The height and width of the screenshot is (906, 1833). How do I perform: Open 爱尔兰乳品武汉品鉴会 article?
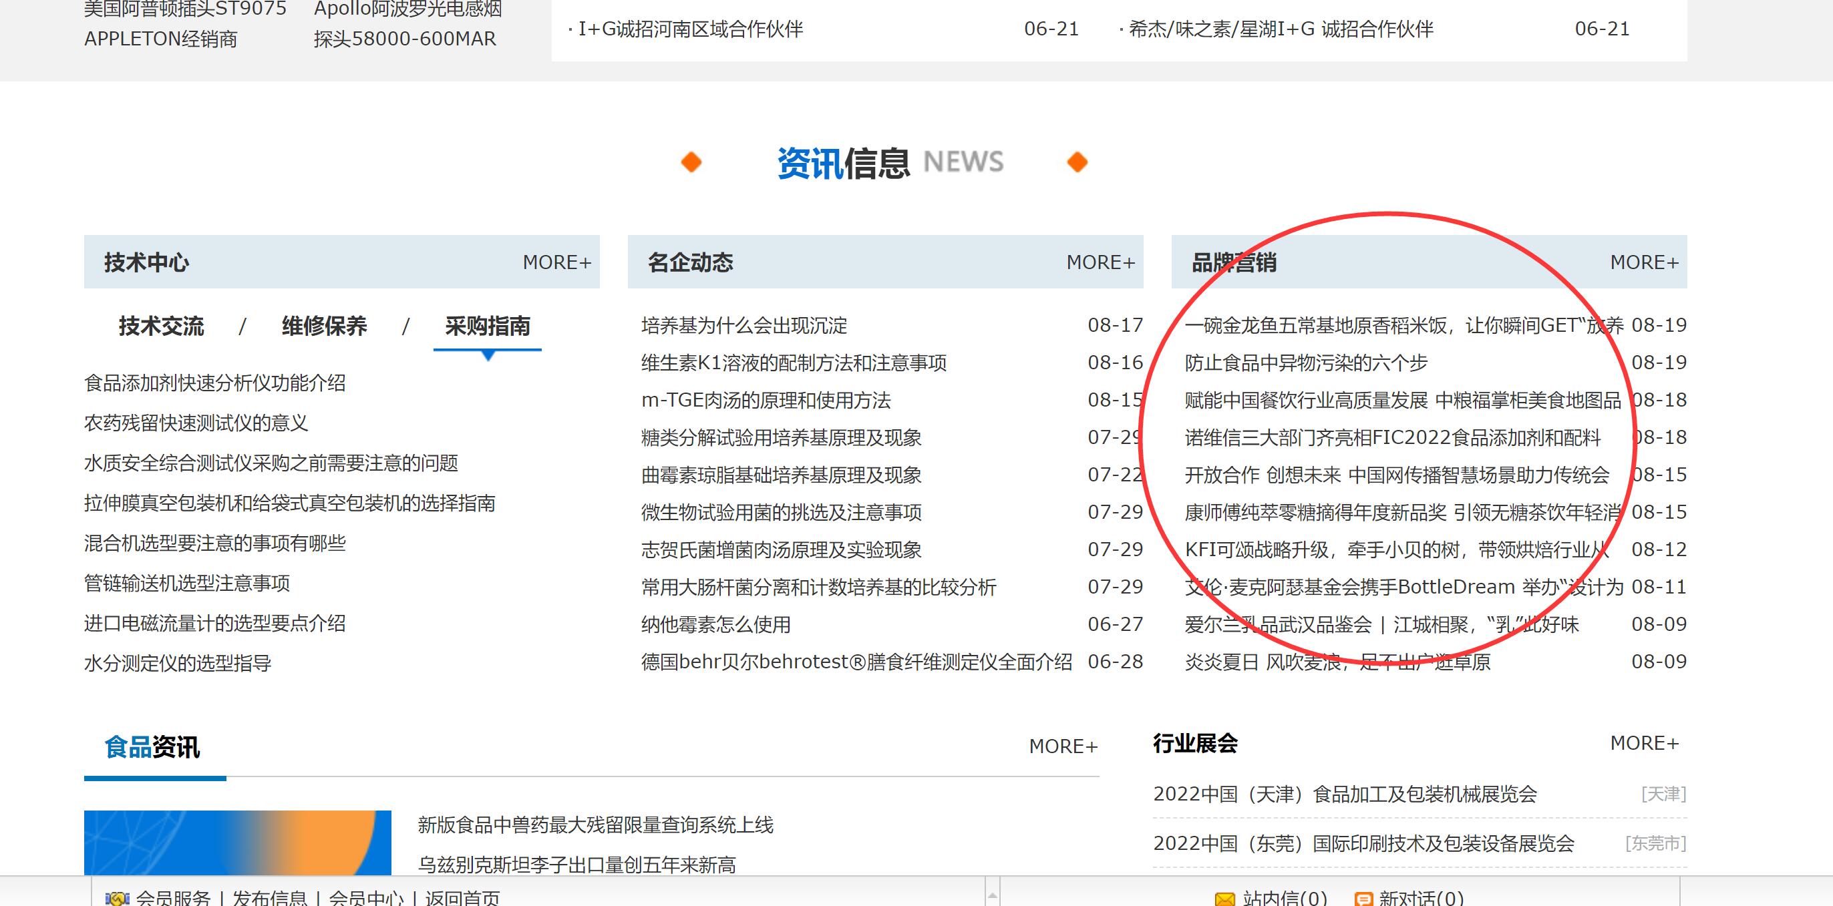pyautogui.click(x=1382, y=624)
